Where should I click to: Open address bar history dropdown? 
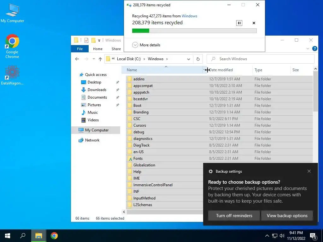[x=189, y=59]
